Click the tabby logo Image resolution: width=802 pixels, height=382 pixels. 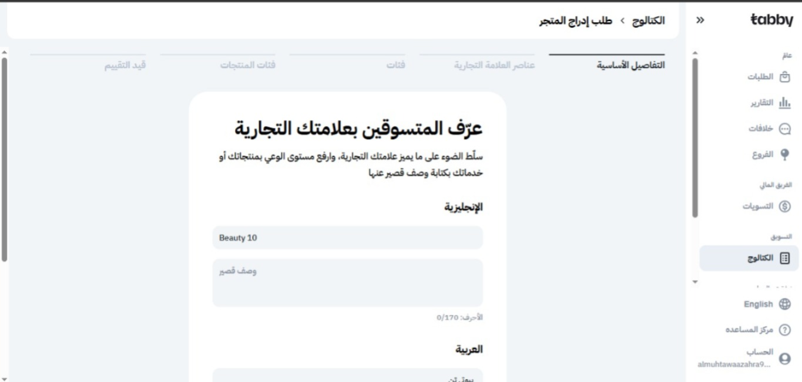pyautogui.click(x=772, y=21)
